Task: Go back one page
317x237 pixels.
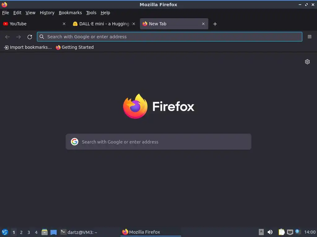Action: point(7,37)
